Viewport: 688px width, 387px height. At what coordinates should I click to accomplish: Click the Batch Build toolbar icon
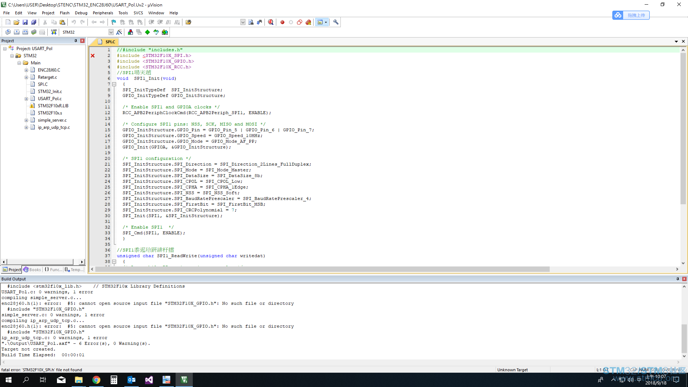pyautogui.click(x=34, y=32)
